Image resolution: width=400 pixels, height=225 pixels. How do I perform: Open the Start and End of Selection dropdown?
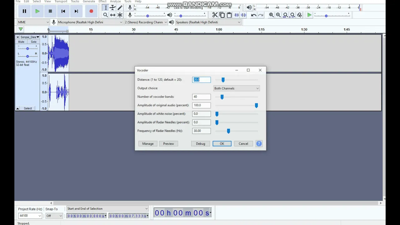pos(107,209)
